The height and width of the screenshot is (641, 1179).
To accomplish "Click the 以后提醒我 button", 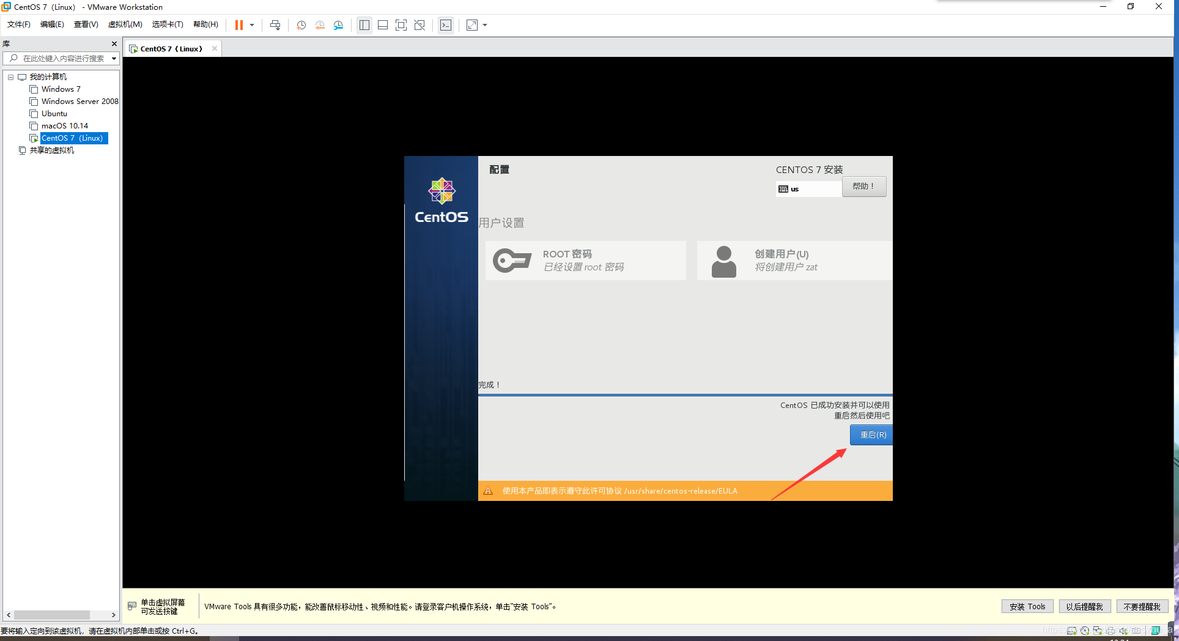I will point(1084,607).
